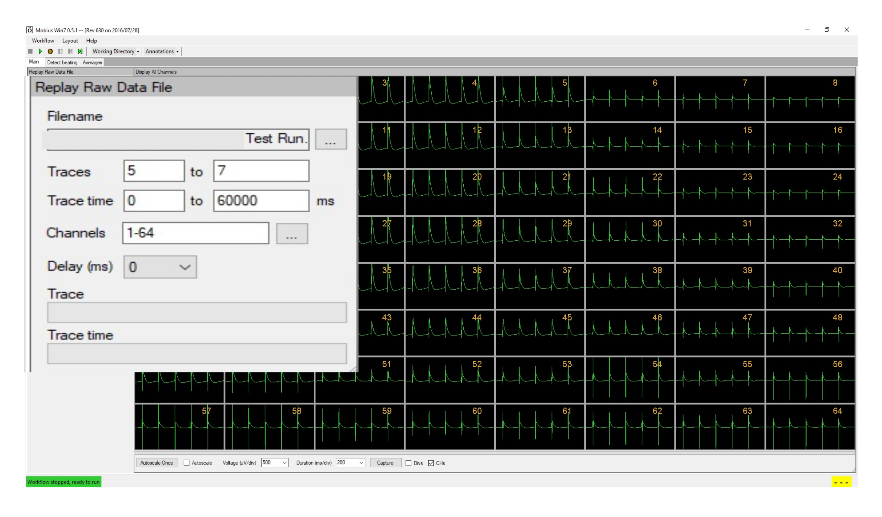Click the browse button next to Filename
This screenshot has width=882, height=517.
coord(330,140)
